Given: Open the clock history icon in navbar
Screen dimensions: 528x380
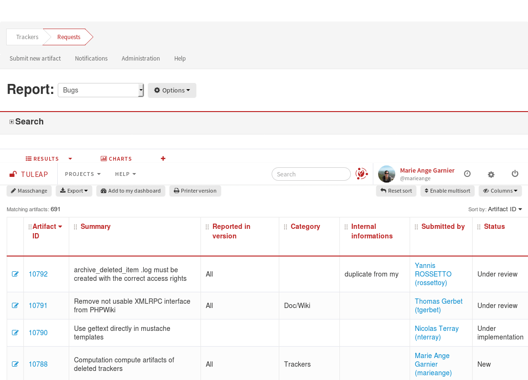Looking at the screenshot, I should (467, 174).
